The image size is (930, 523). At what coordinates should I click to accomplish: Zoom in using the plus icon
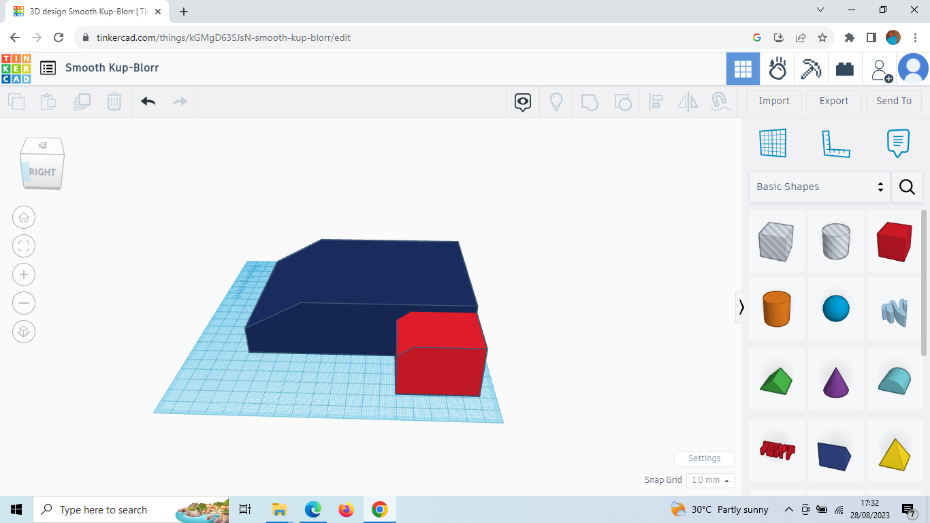pos(24,274)
